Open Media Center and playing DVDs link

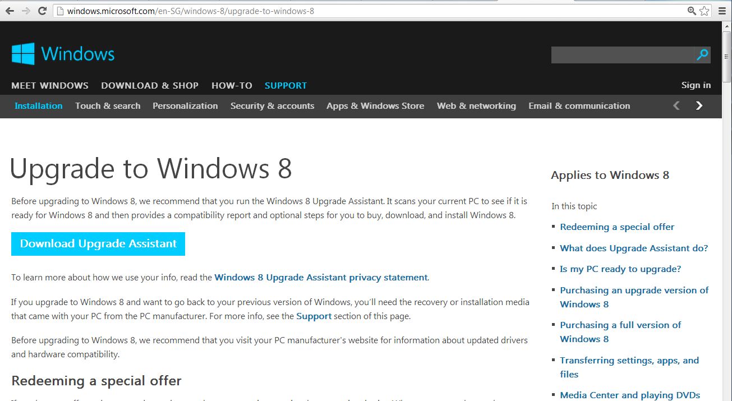tap(630, 395)
